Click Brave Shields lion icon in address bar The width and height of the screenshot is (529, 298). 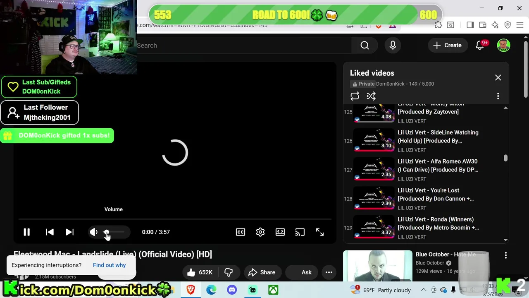click(379, 26)
